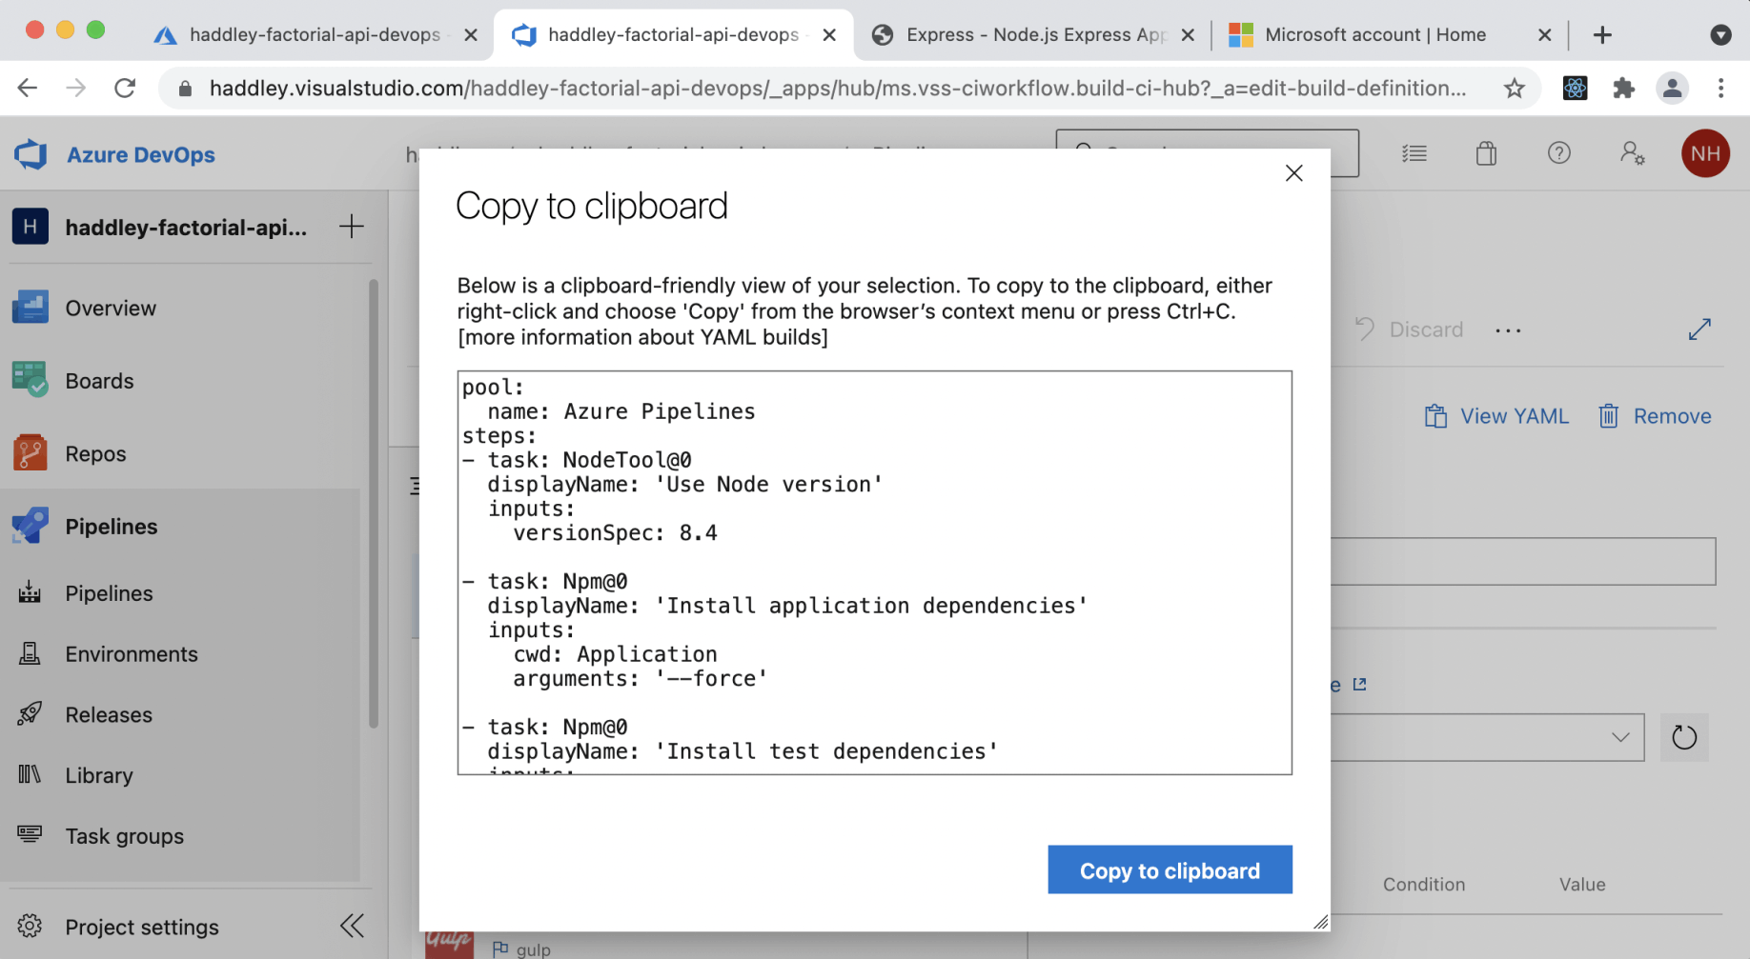Close the Copy to clipboard dialog

[1293, 173]
